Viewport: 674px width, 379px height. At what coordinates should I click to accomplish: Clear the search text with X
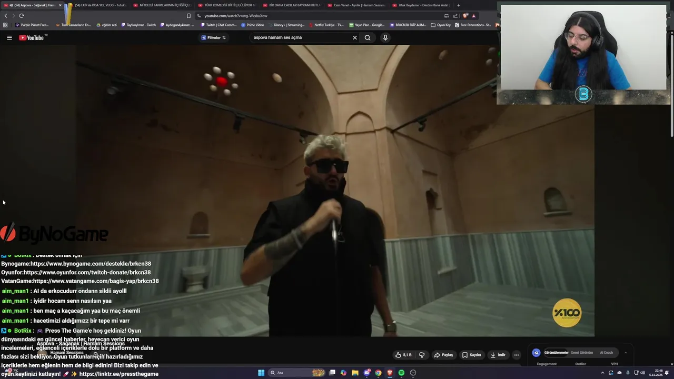tap(355, 37)
